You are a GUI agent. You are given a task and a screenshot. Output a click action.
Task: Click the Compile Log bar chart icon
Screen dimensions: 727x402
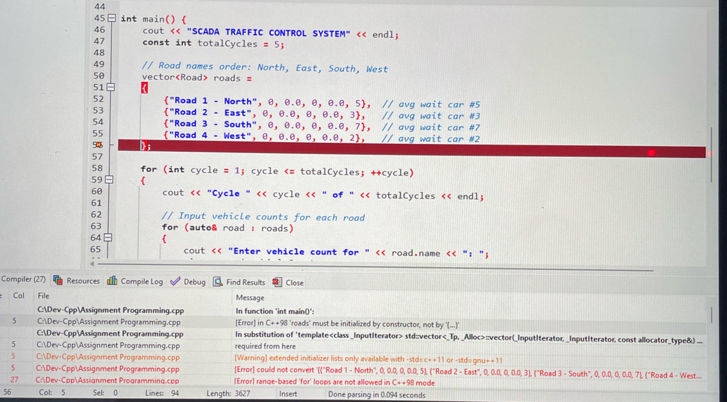[112, 281]
